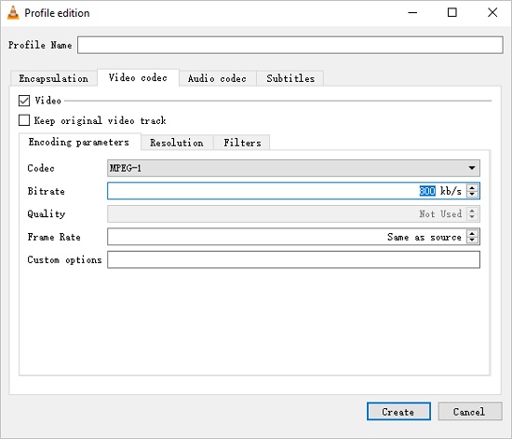512x439 pixels.
Task: Click the VLC cone icon in title bar
Action: click(x=13, y=13)
